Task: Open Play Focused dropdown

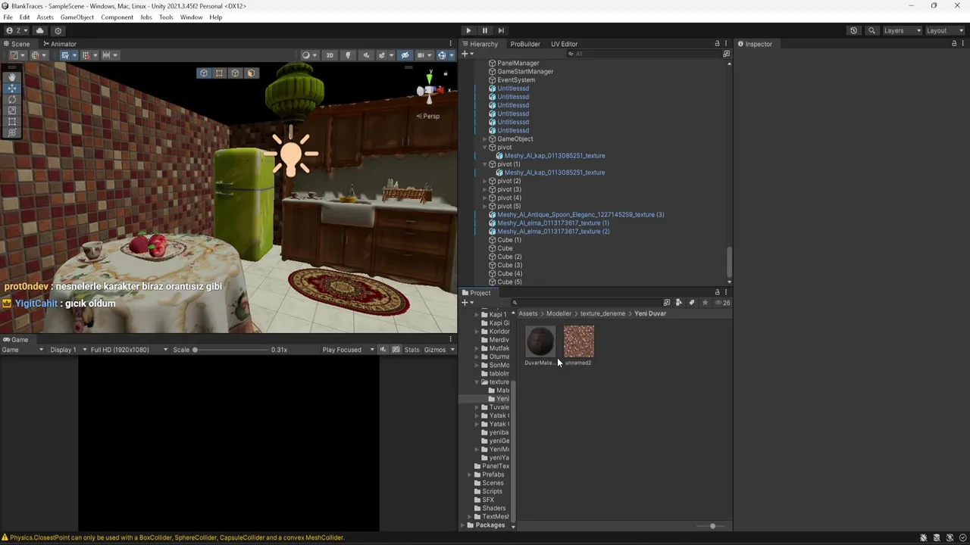Action: (x=349, y=350)
